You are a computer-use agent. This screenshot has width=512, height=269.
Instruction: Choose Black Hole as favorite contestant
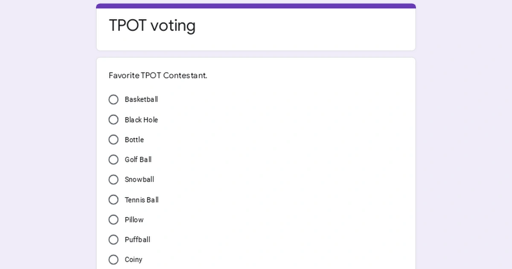(x=113, y=120)
